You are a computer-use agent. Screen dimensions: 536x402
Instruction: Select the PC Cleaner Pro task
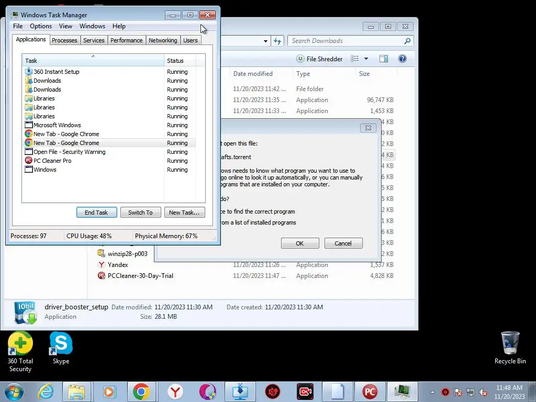pyautogui.click(x=109, y=161)
